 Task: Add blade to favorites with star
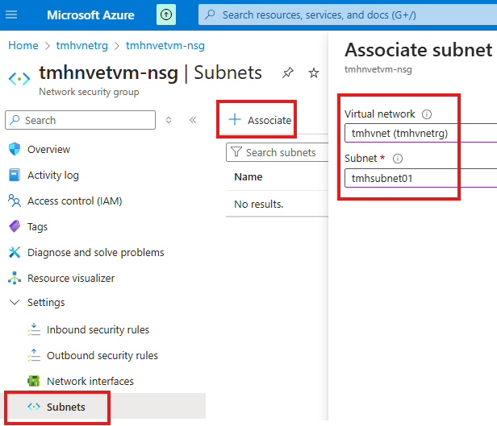tap(314, 72)
